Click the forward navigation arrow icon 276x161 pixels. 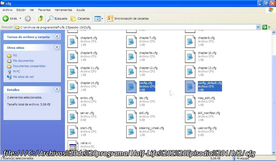28,19
